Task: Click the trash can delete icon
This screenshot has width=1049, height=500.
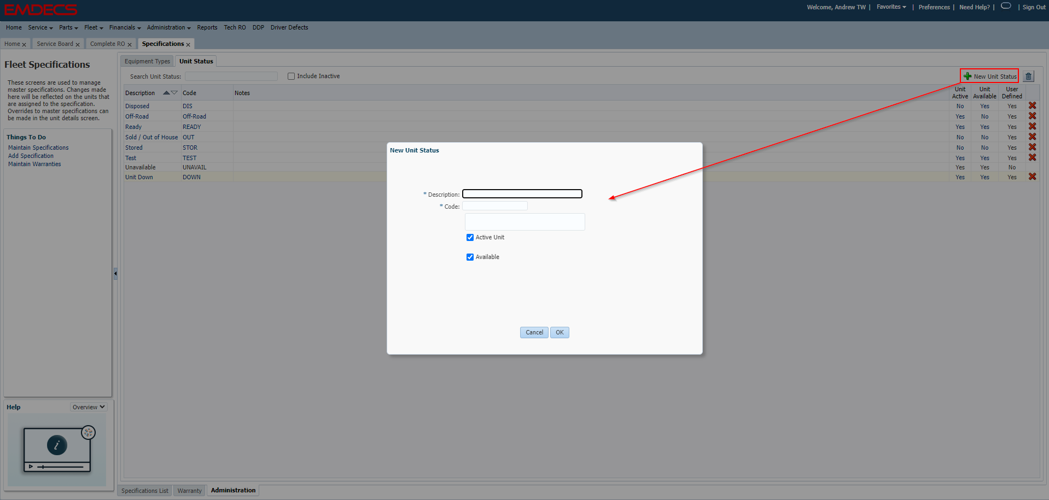Action: pyautogui.click(x=1029, y=77)
